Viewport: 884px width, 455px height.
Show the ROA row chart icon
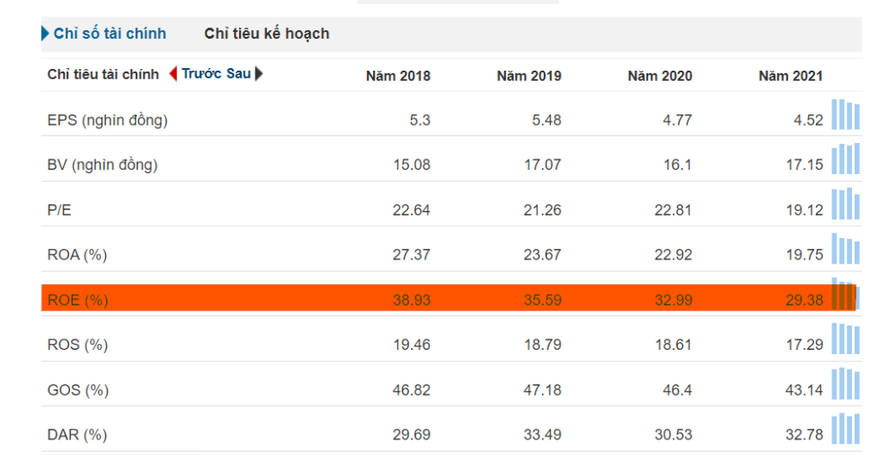[846, 249]
